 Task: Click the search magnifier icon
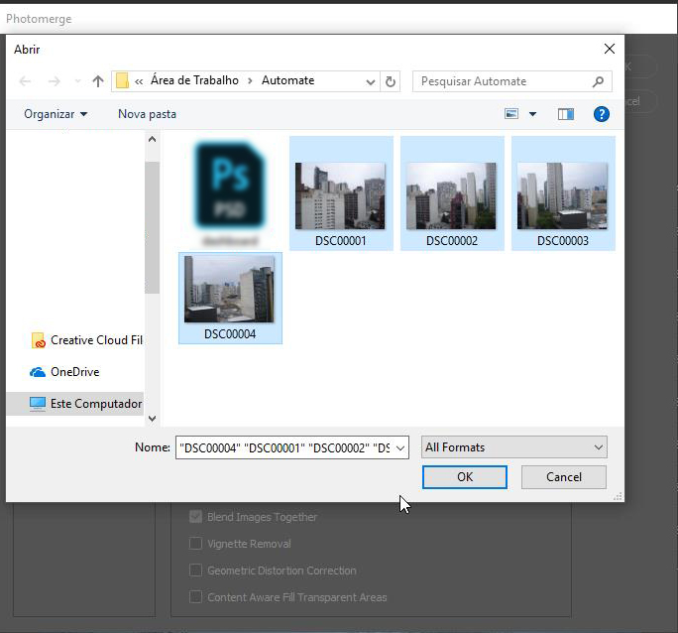pos(598,81)
